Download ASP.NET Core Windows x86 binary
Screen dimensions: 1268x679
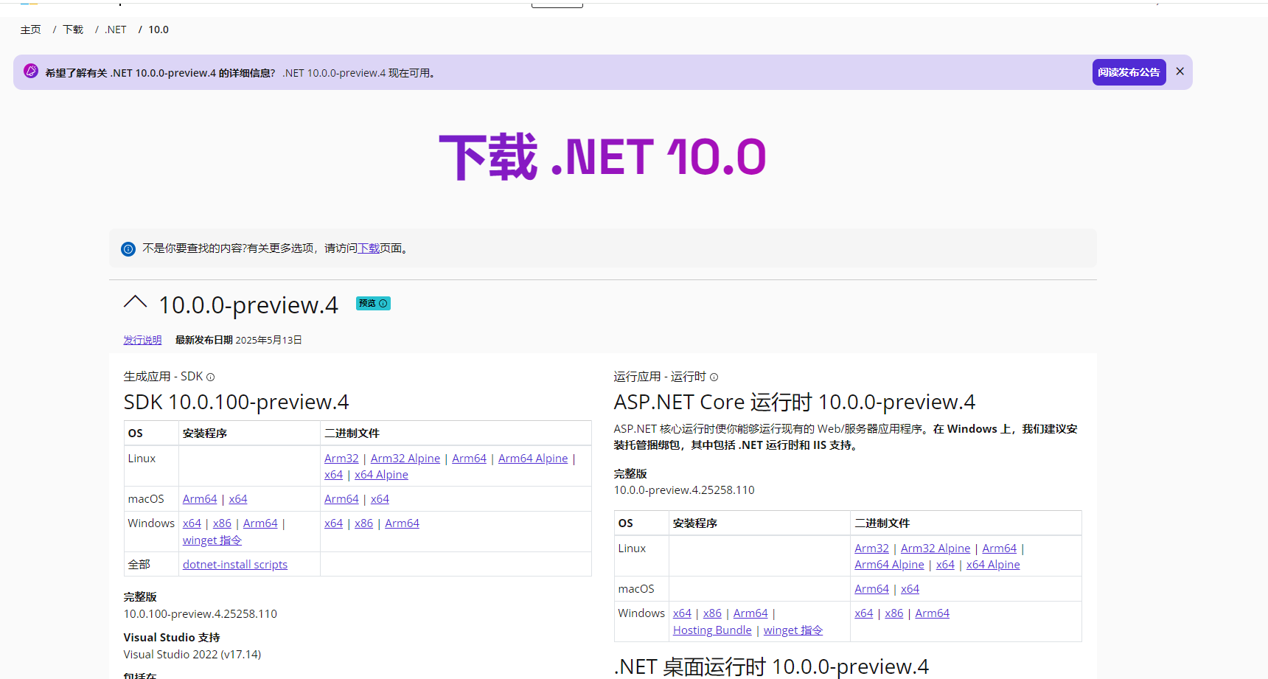tap(893, 613)
